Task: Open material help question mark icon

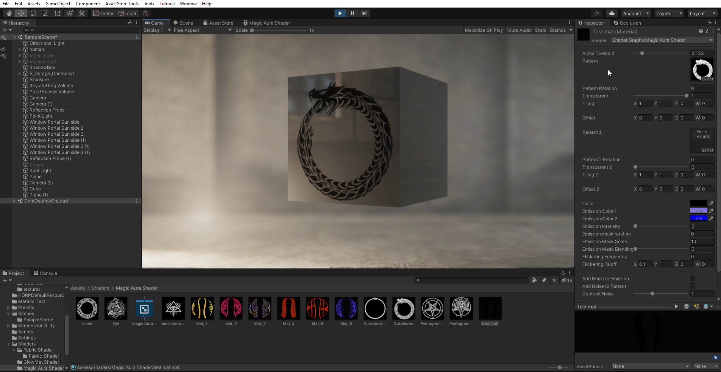Action: pyautogui.click(x=701, y=31)
